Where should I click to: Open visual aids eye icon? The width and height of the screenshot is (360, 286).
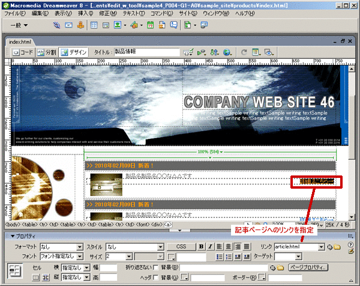[x=269, y=52]
